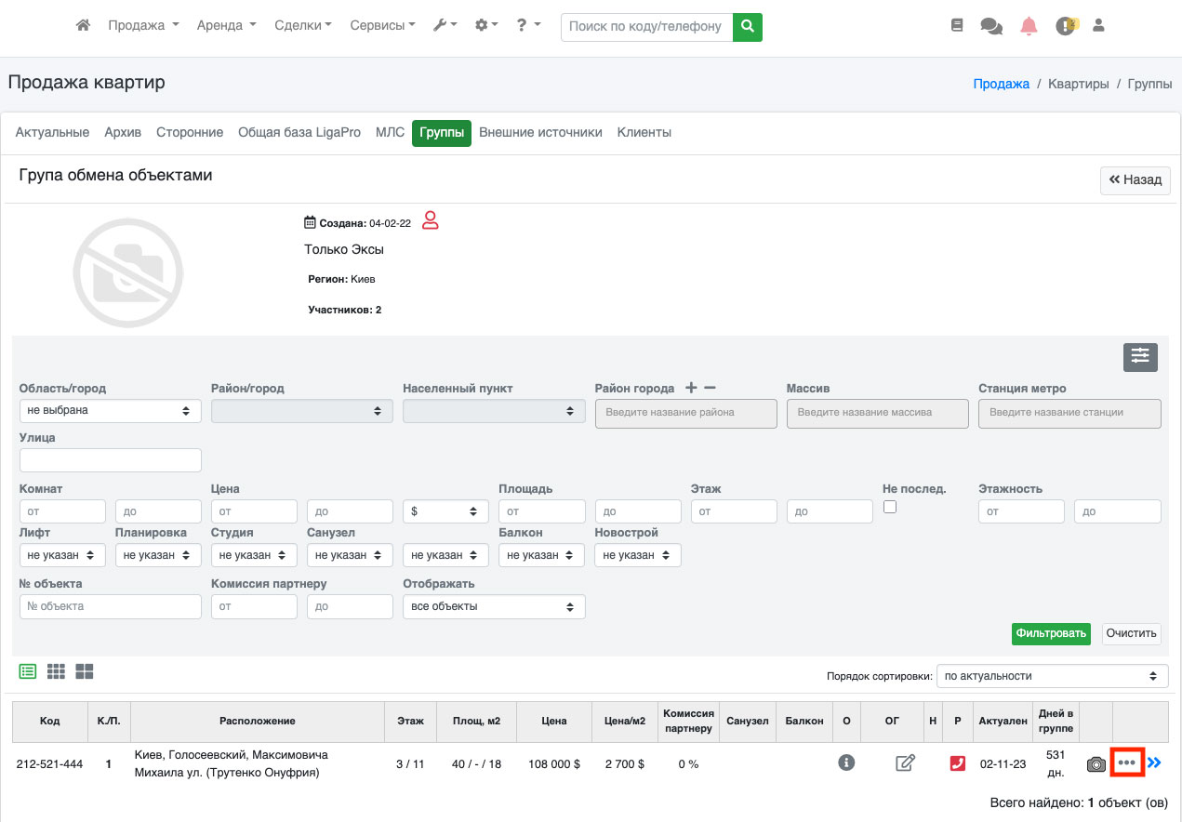
Task: Click the Улица input field
Action: click(110, 460)
